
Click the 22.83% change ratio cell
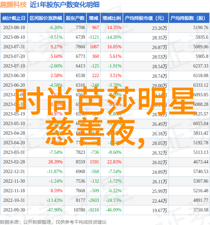pyautogui.click(x=114, y=162)
